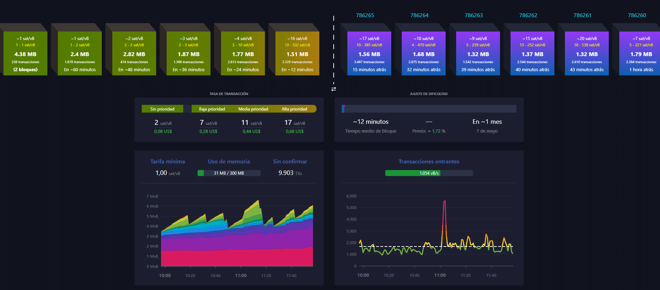Click the ~12 minutos average block time
Image resolution: width=660 pixels, height=290 pixels.
(x=371, y=122)
